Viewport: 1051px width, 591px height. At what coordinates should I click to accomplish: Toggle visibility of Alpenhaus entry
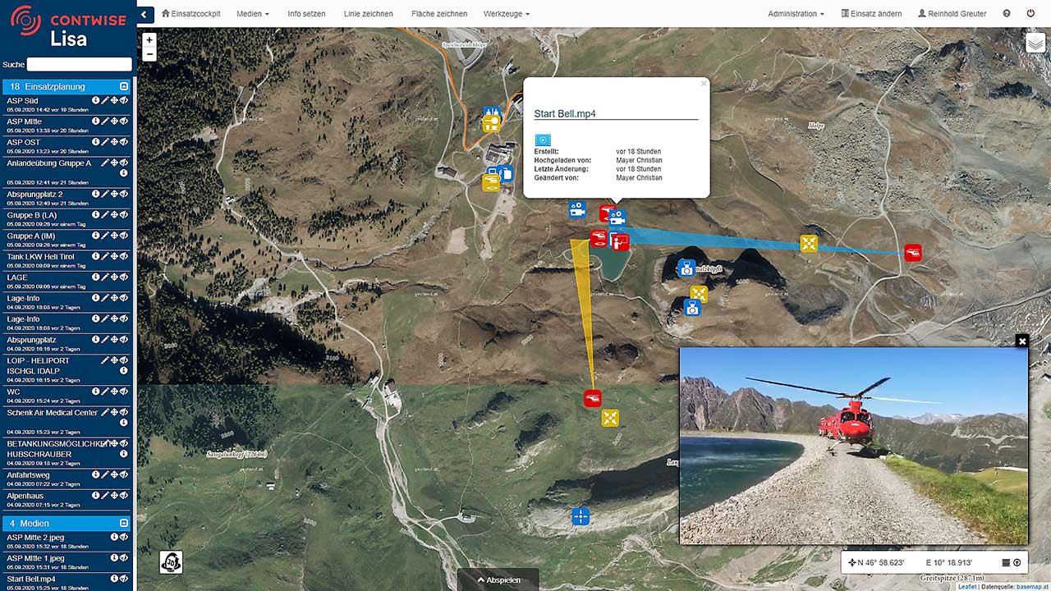[x=124, y=495]
